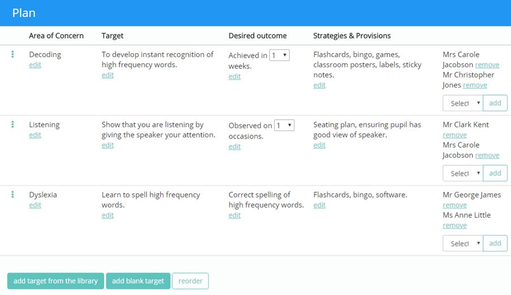
Task: Expand the staff Select dropdown in Decoding row
Action: click(463, 103)
